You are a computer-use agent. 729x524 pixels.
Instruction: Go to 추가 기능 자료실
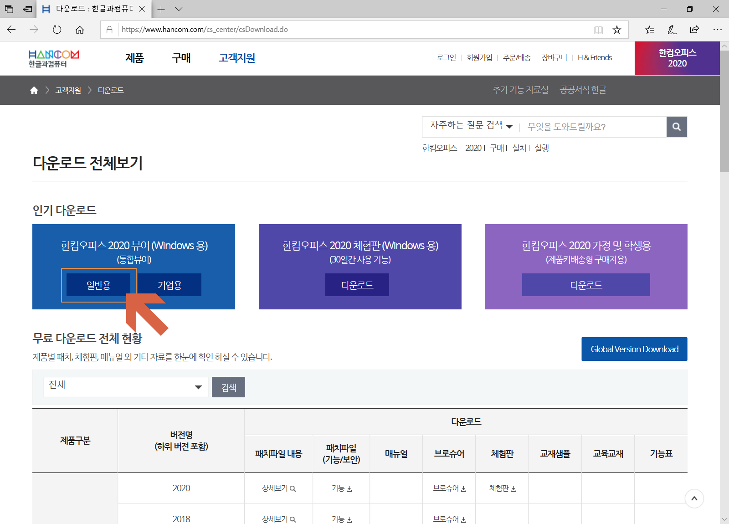click(x=520, y=90)
